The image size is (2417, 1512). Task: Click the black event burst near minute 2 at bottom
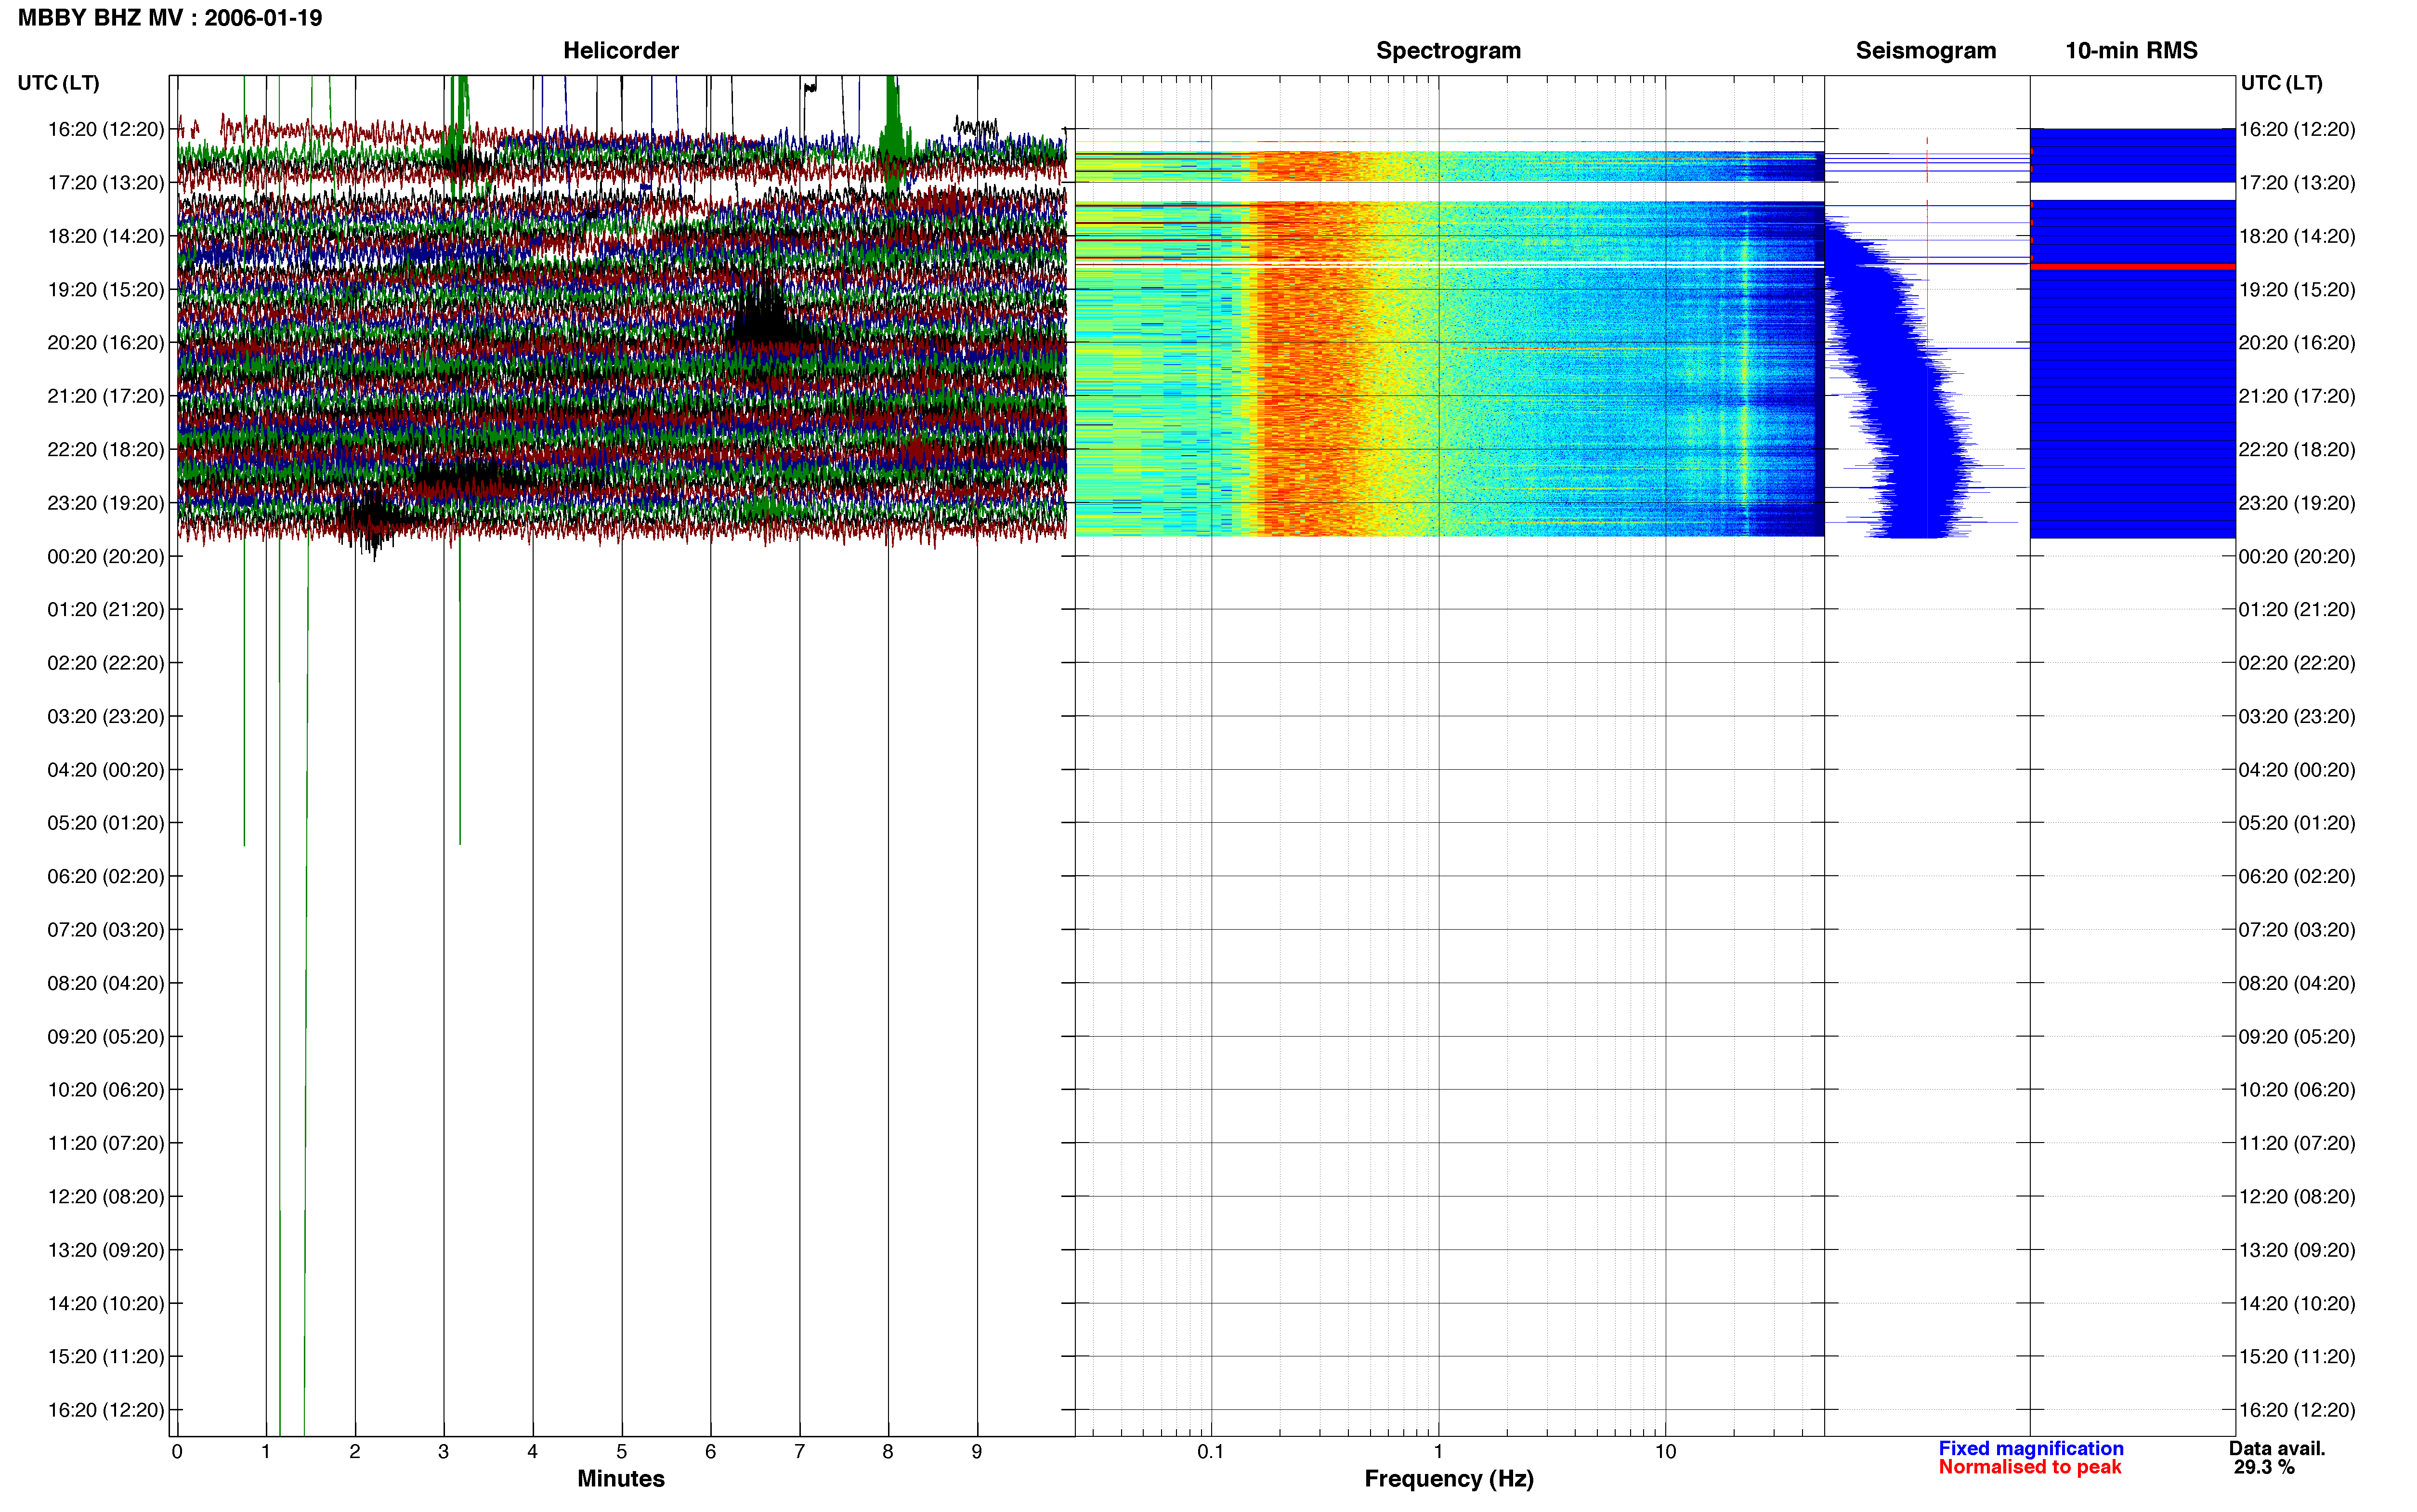373,520
